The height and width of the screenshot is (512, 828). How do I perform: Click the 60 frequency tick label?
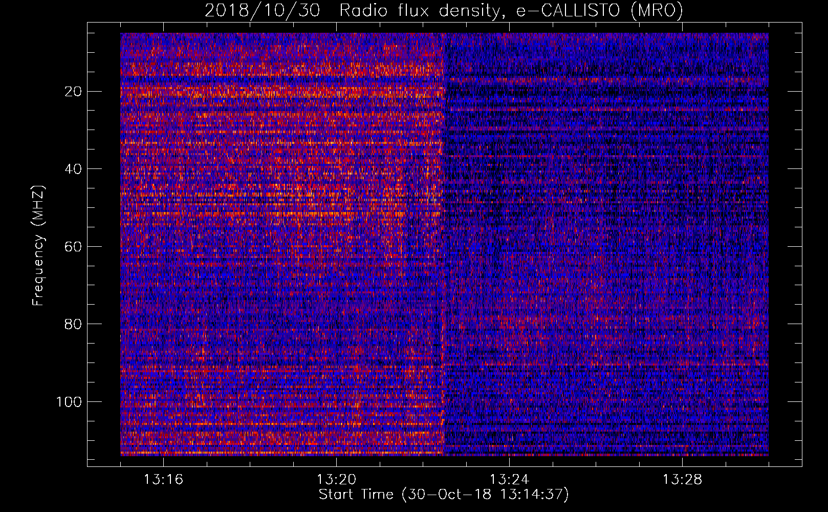tap(74, 247)
